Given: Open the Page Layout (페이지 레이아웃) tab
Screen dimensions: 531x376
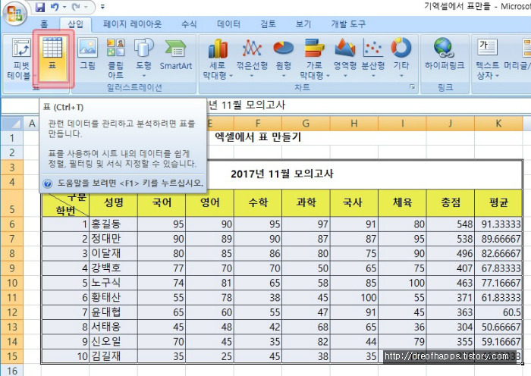Looking at the screenshot, I should point(133,24).
